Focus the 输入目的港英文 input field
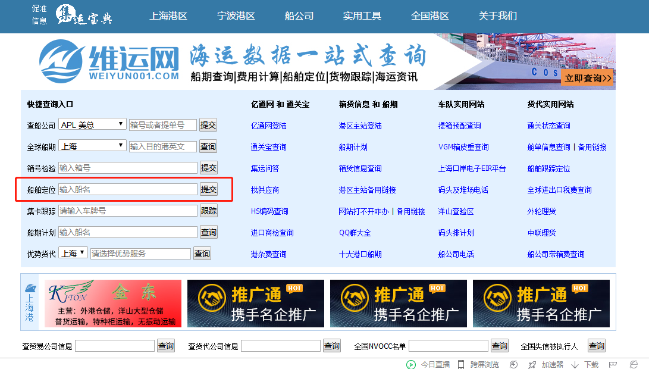This screenshot has width=649, height=369. [162, 146]
